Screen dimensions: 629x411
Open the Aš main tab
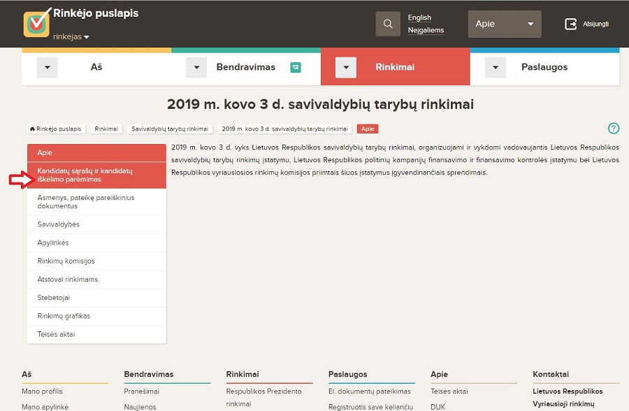[x=96, y=67]
